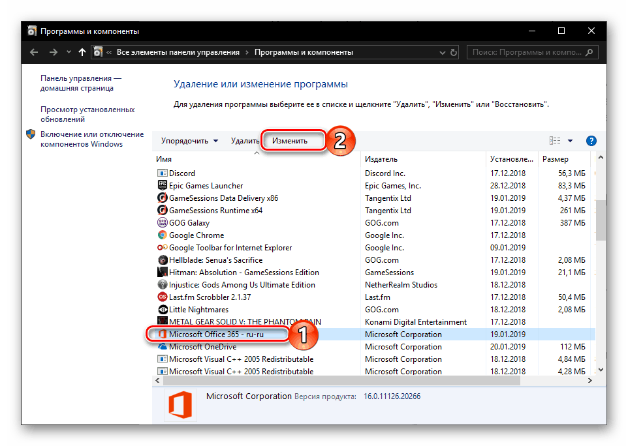Image resolution: width=628 pixels, height=446 pixels.
Task: Click the METAL GEAR SOLID V icon
Action: (x=162, y=321)
